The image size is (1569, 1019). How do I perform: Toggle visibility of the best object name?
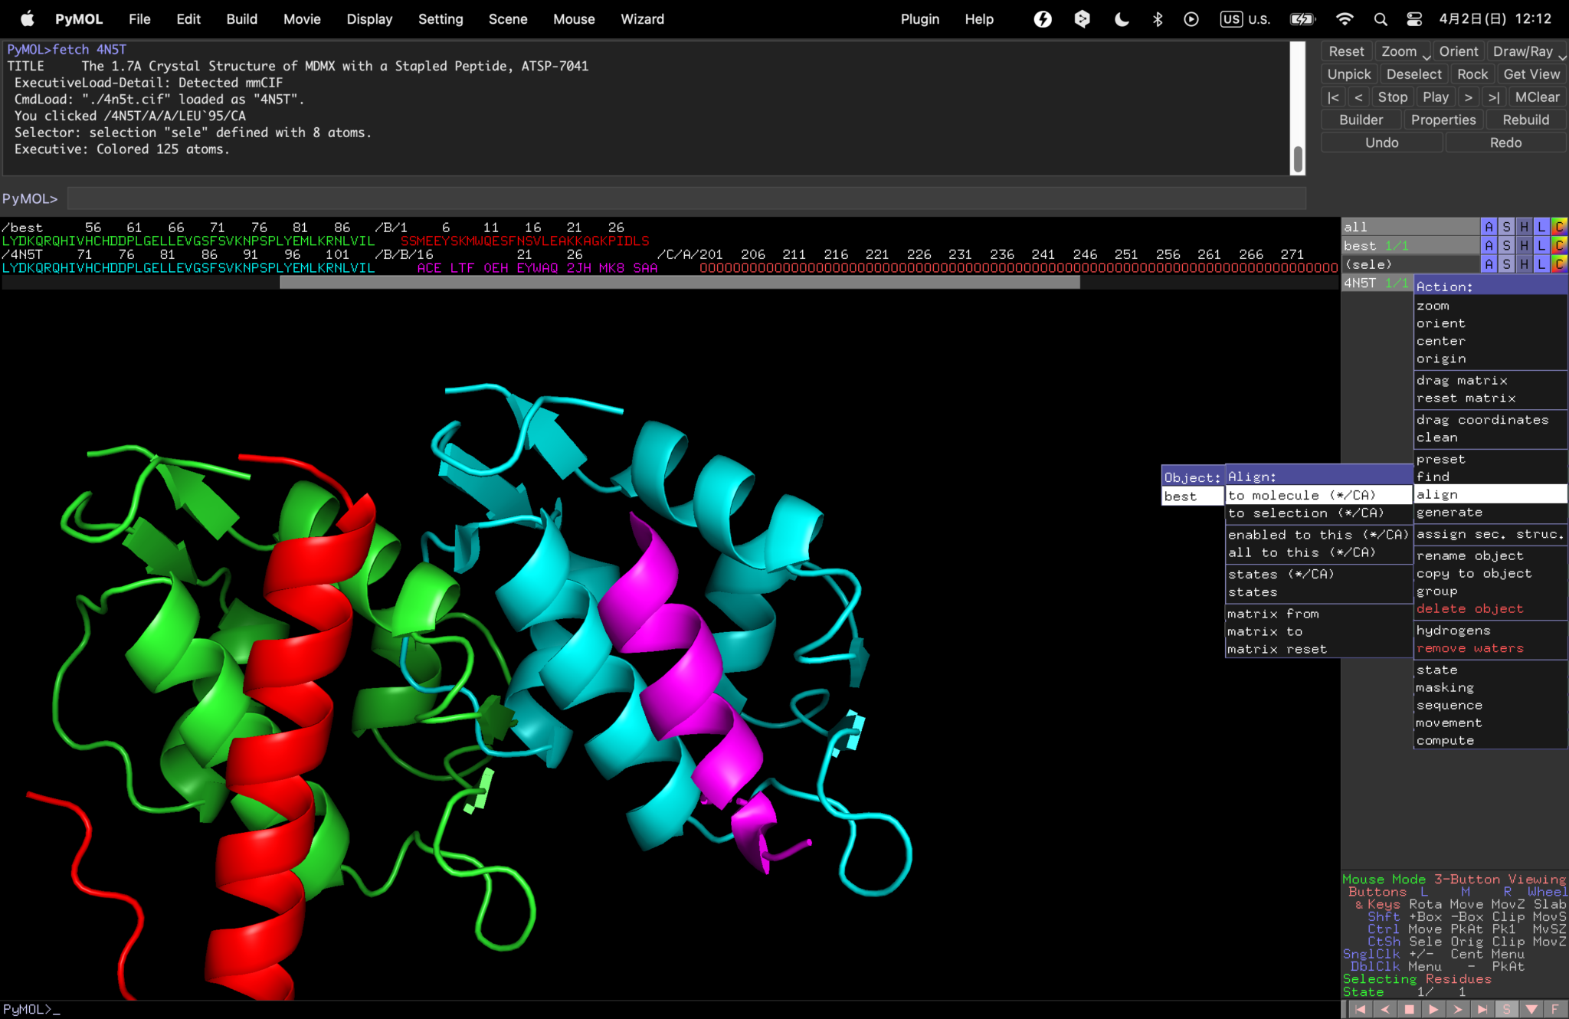[1361, 245]
